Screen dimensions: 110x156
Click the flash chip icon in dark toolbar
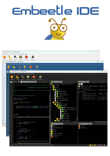tap(28, 77)
